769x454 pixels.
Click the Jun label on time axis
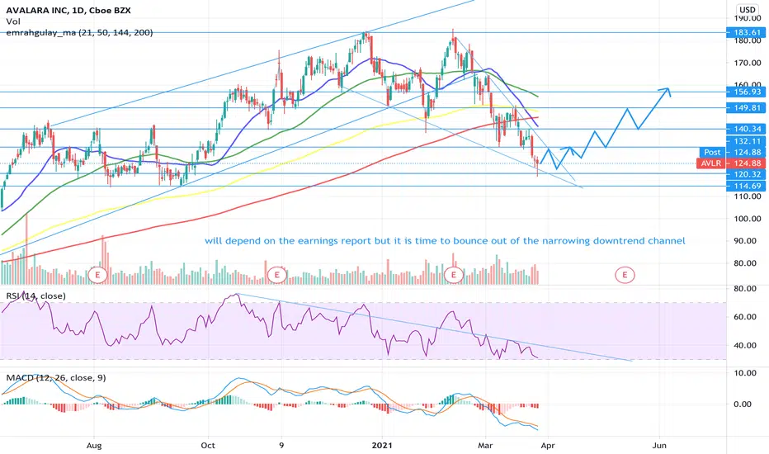[659, 446]
